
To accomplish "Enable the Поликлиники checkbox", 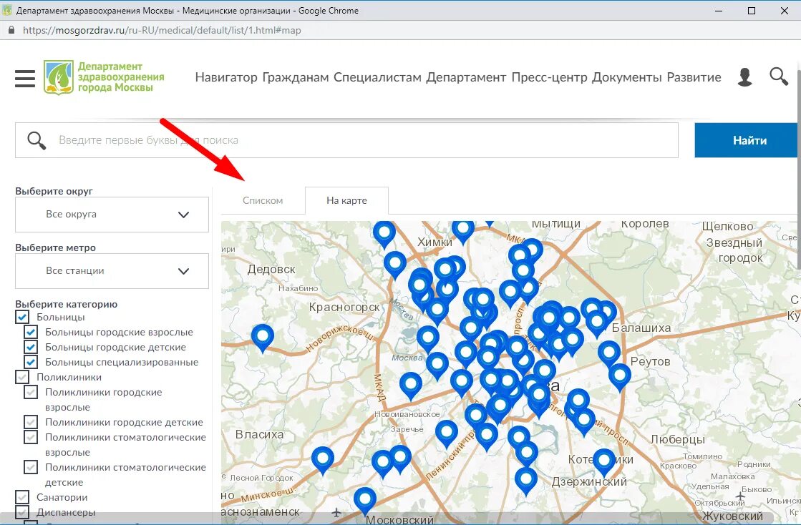I will click(x=21, y=377).
